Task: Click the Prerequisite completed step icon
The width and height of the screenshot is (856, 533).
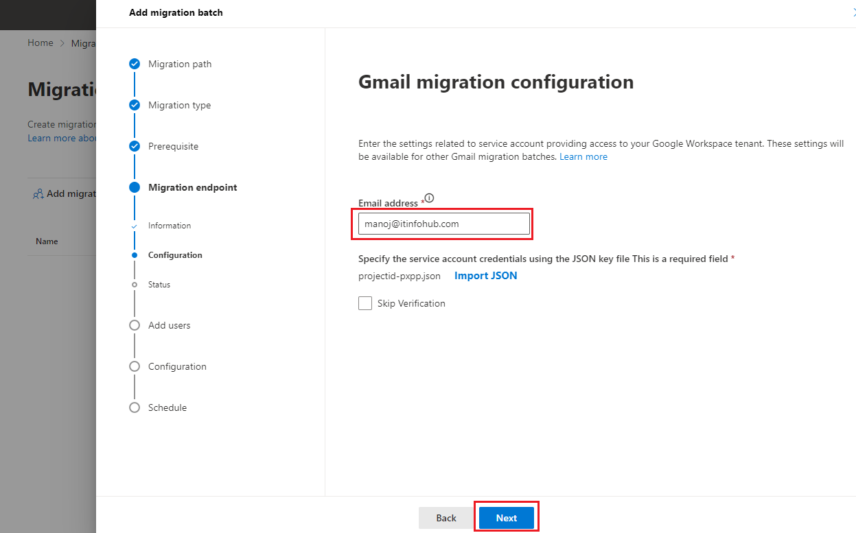Action: click(135, 146)
